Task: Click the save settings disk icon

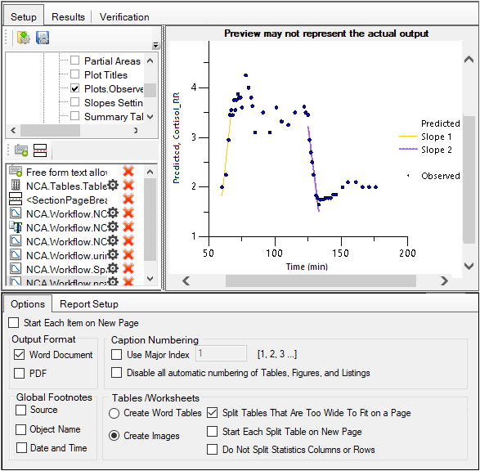Action: [x=43, y=38]
